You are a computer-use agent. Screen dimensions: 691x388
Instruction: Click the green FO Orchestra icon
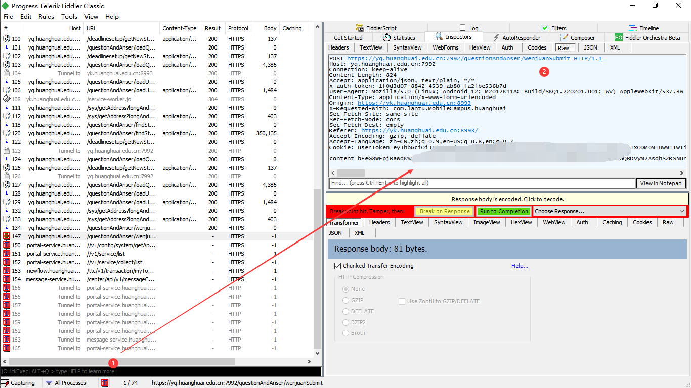[619, 38]
